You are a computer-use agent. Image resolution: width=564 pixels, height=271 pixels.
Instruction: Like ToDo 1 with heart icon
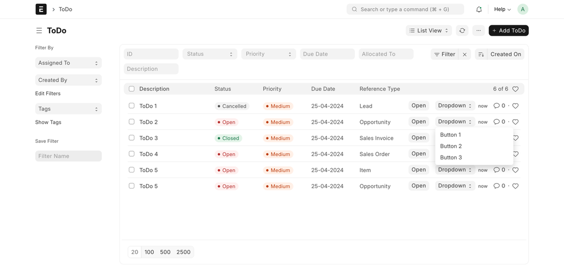tap(516, 106)
